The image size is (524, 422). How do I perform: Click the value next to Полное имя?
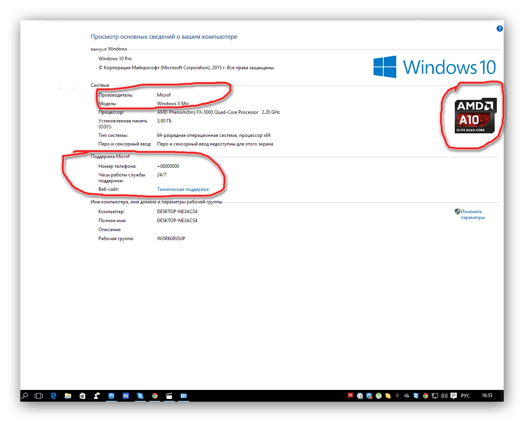[x=177, y=221]
